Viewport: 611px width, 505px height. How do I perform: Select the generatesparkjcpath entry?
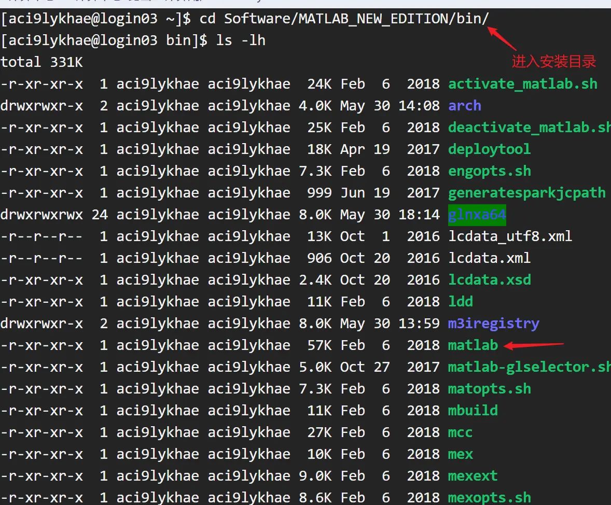(527, 193)
